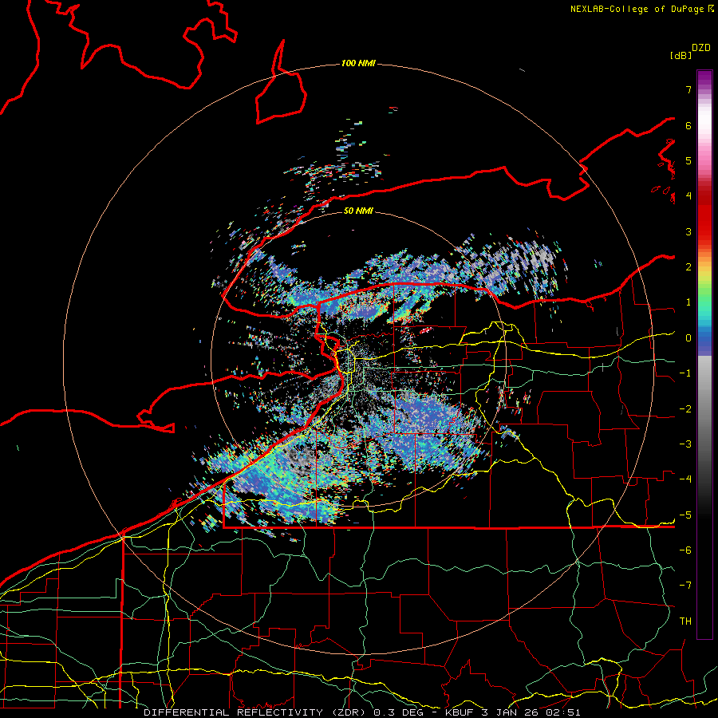This screenshot has width=718, height=718.
Task: Click the -6 value on color scale
Action: [x=685, y=550]
